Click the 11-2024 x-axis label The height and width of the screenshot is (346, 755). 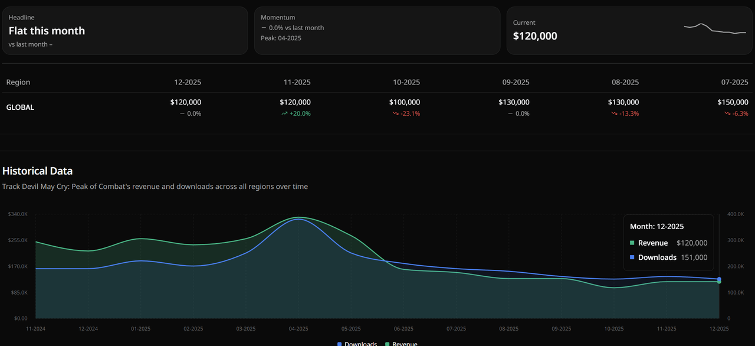click(x=36, y=328)
